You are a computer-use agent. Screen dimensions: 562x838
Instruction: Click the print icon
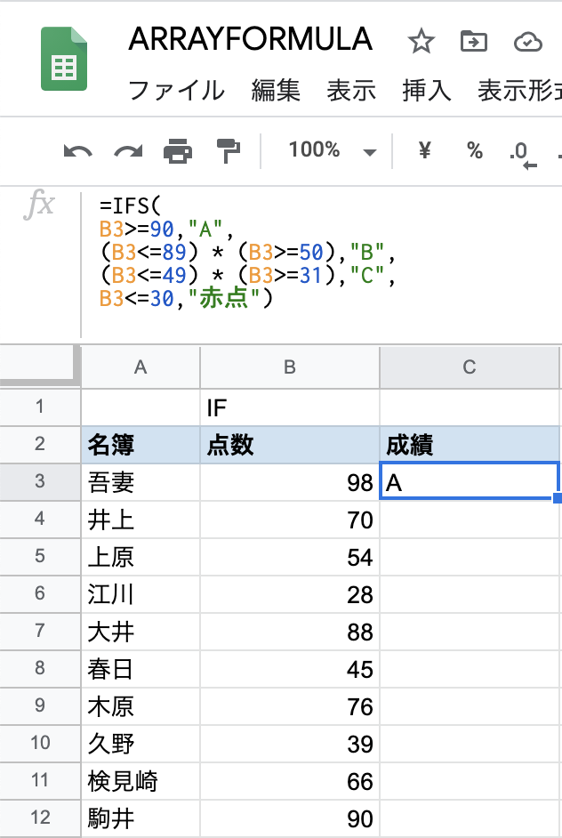[178, 150]
